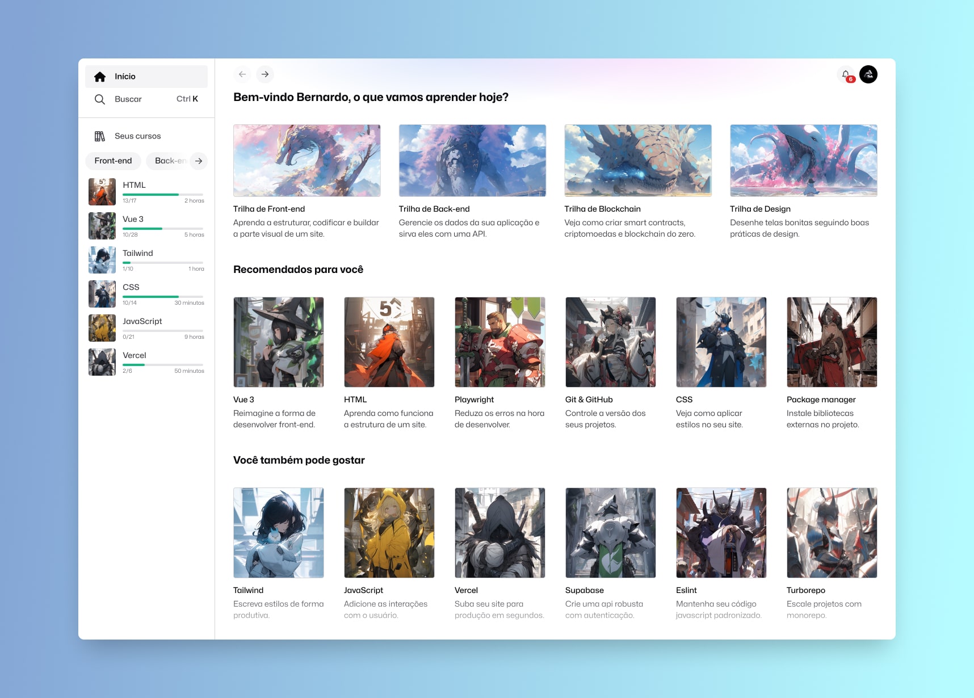The width and height of the screenshot is (974, 698).
Task: Open the Início menu item
Action: [146, 77]
